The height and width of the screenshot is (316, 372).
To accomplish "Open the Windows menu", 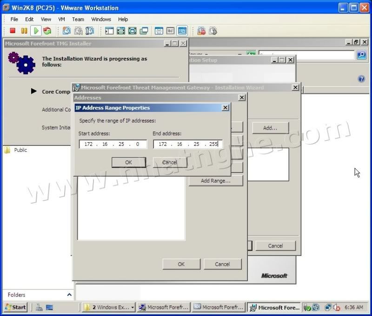I will (101, 19).
